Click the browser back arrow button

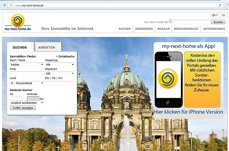click(x=4, y=5)
